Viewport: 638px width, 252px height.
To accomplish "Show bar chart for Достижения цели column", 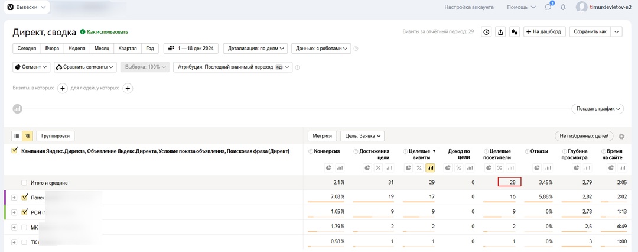I will click(x=389, y=167).
